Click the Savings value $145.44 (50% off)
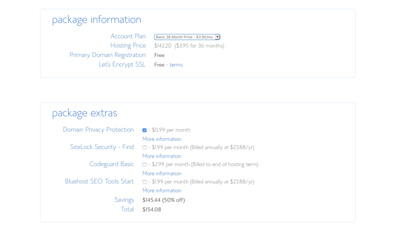Image resolution: width=405 pixels, height=251 pixels. coord(164,200)
